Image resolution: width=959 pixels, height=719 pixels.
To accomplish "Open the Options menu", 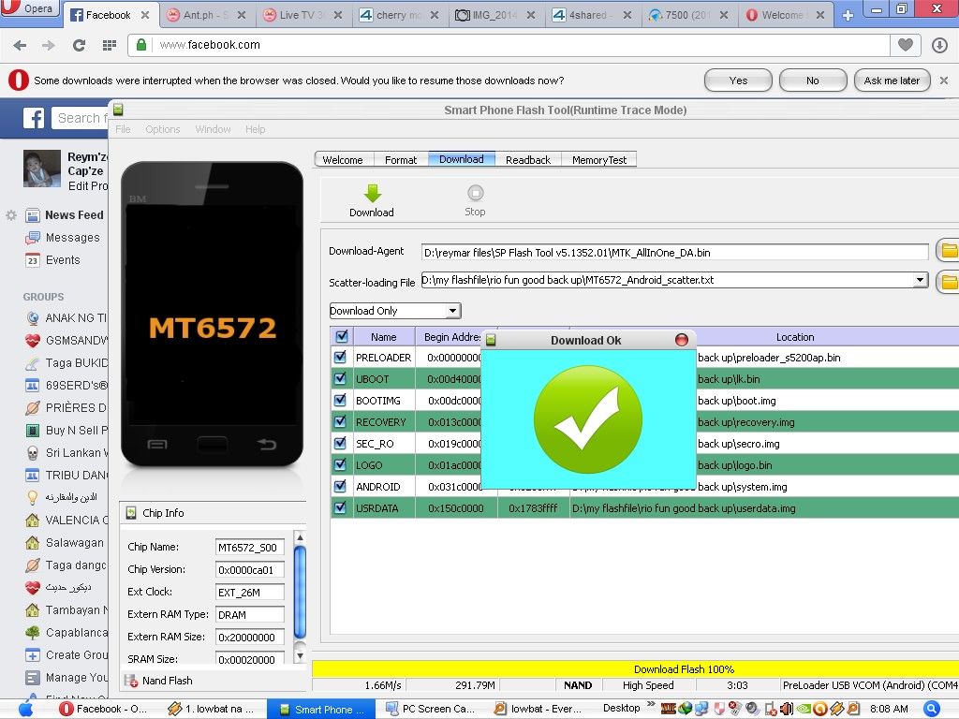I will pos(162,129).
